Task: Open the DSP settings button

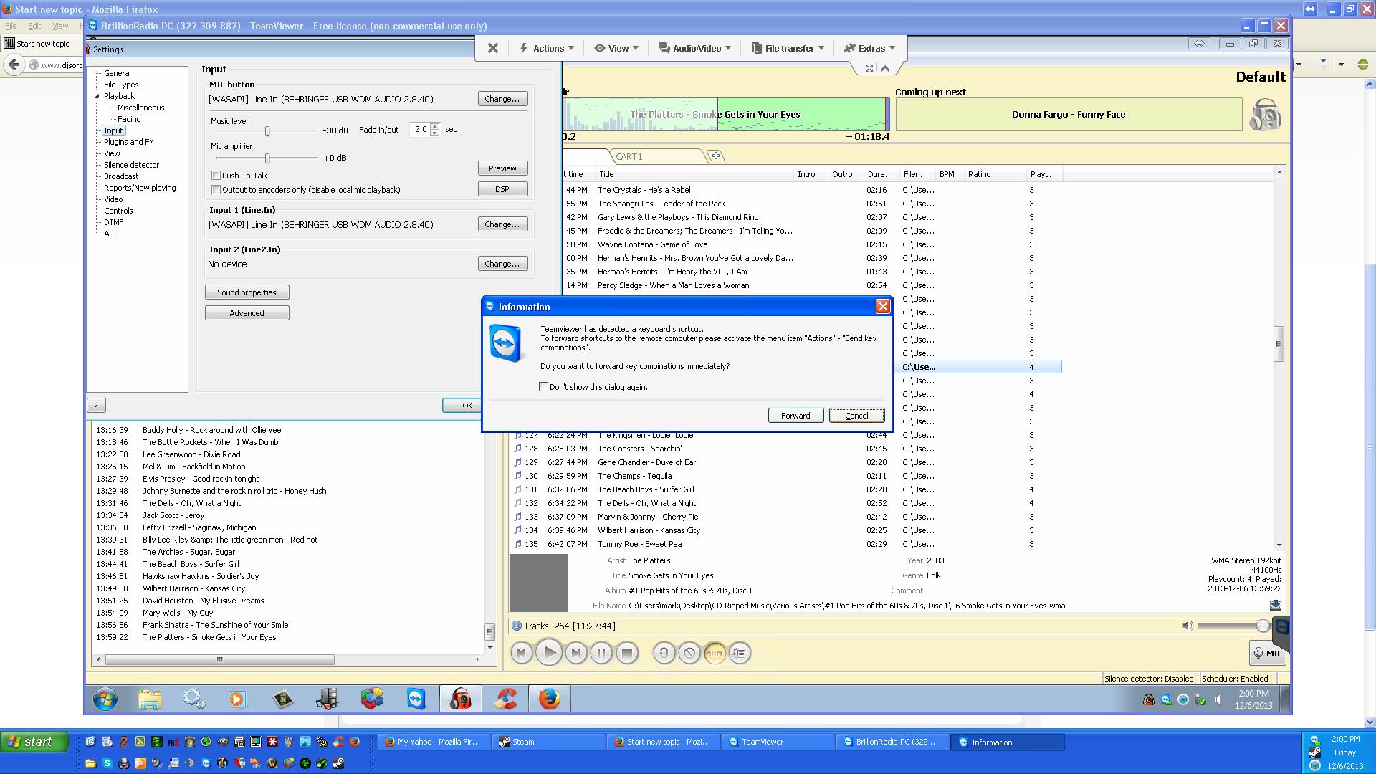Action: coord(502,189)
